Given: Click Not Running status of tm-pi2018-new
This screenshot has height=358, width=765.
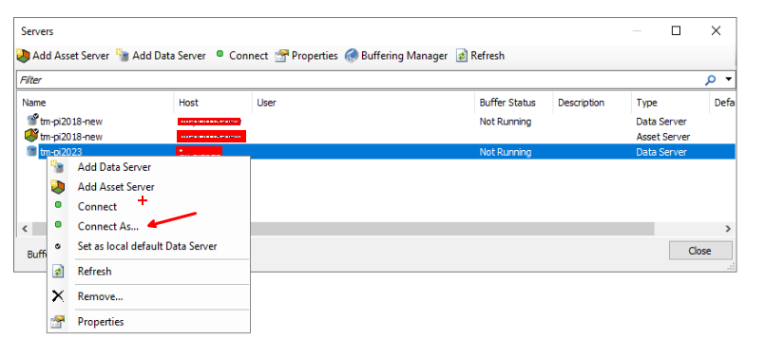Looking at the screenshot, I should click(505, 122).
